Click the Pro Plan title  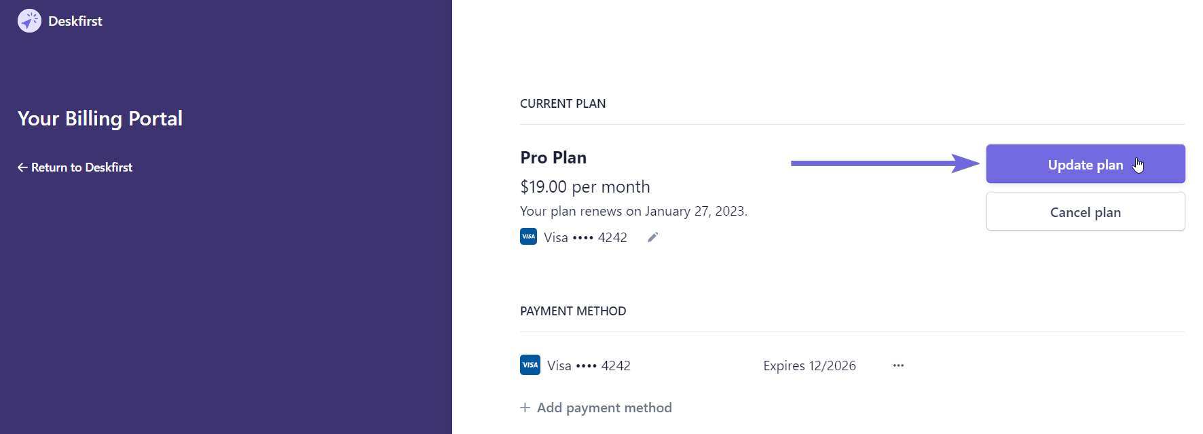553,157
